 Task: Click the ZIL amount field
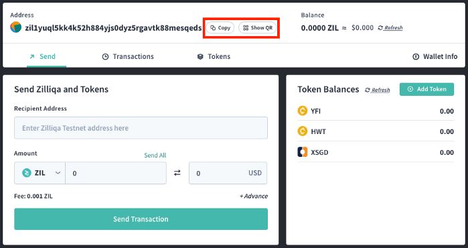116,173
